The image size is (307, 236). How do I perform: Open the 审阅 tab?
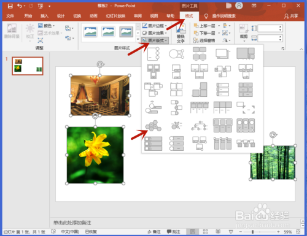point(138,16)
